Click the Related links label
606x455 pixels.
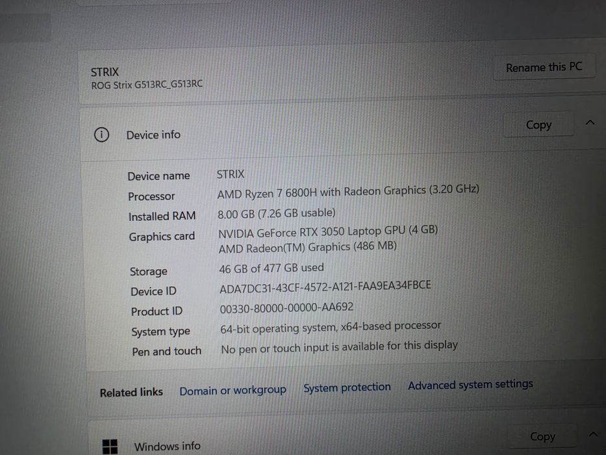coord(131,393)
